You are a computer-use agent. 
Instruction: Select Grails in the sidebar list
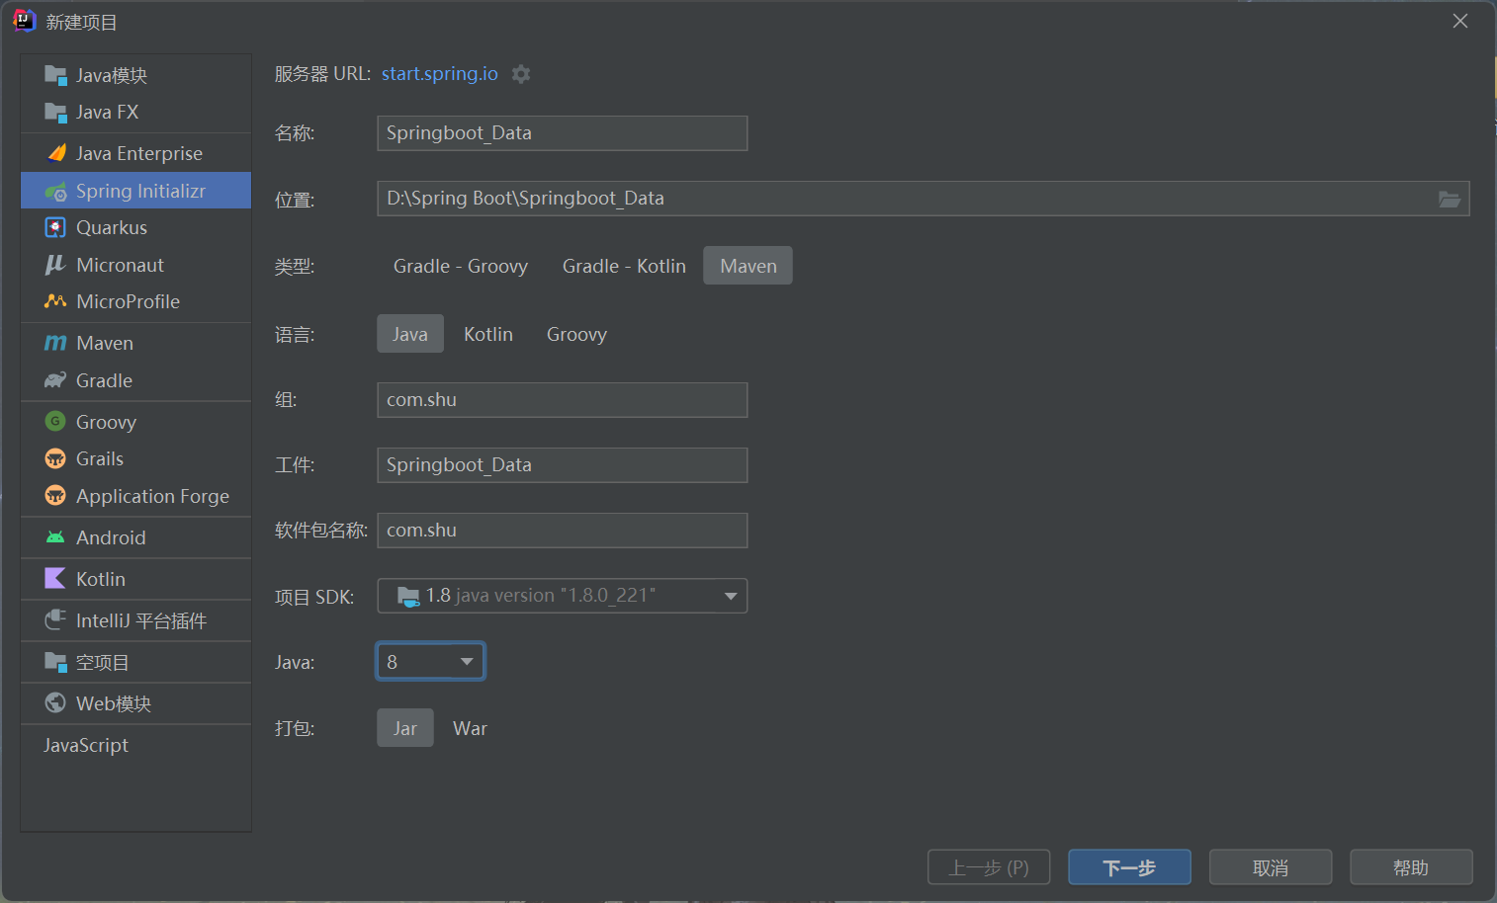pyautogui.click(x=136, y=458)
